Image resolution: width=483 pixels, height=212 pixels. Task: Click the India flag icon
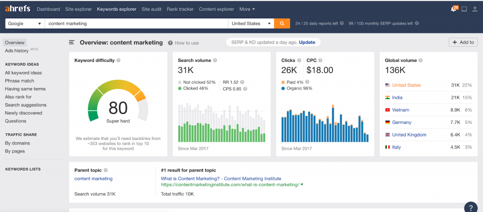click(388, 98)
